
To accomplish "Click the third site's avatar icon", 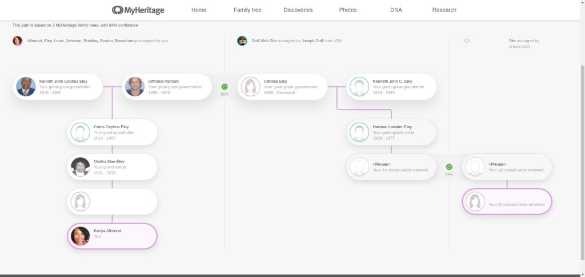I will click(467, 41).
